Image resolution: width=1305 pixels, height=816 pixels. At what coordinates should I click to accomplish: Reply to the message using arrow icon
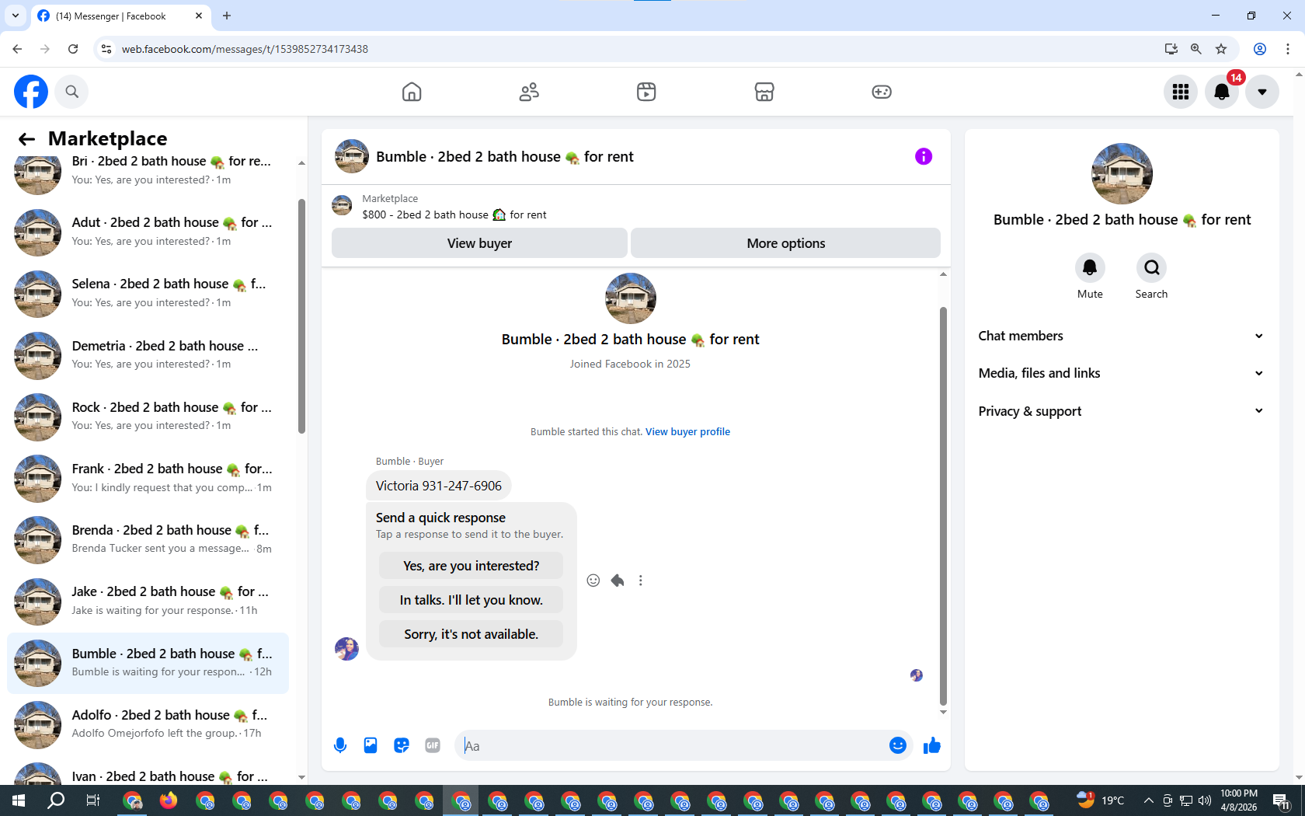point(618,581)
